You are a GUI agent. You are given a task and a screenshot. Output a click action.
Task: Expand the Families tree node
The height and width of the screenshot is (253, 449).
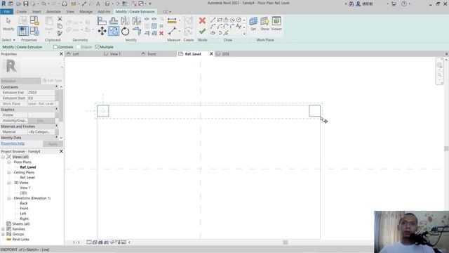[3, 229]
